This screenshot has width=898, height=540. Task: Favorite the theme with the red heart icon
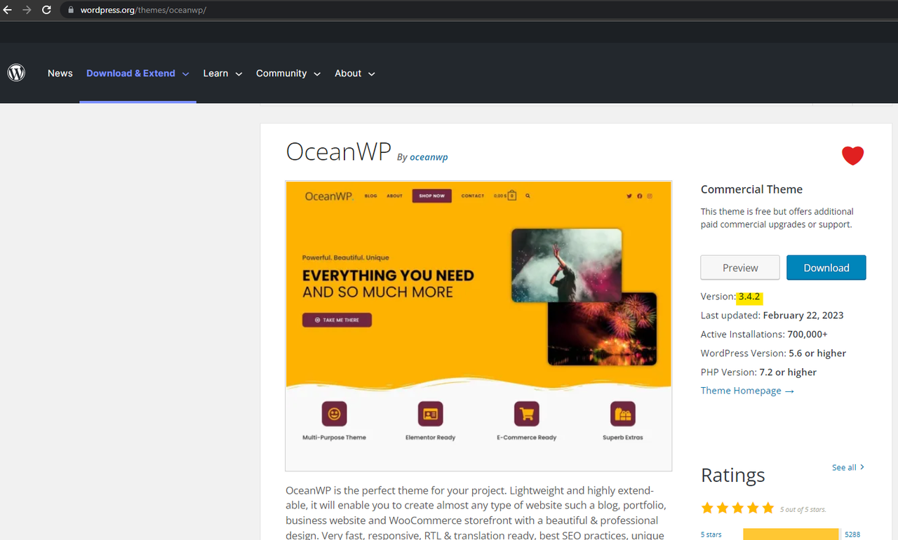tap(852, 155)
